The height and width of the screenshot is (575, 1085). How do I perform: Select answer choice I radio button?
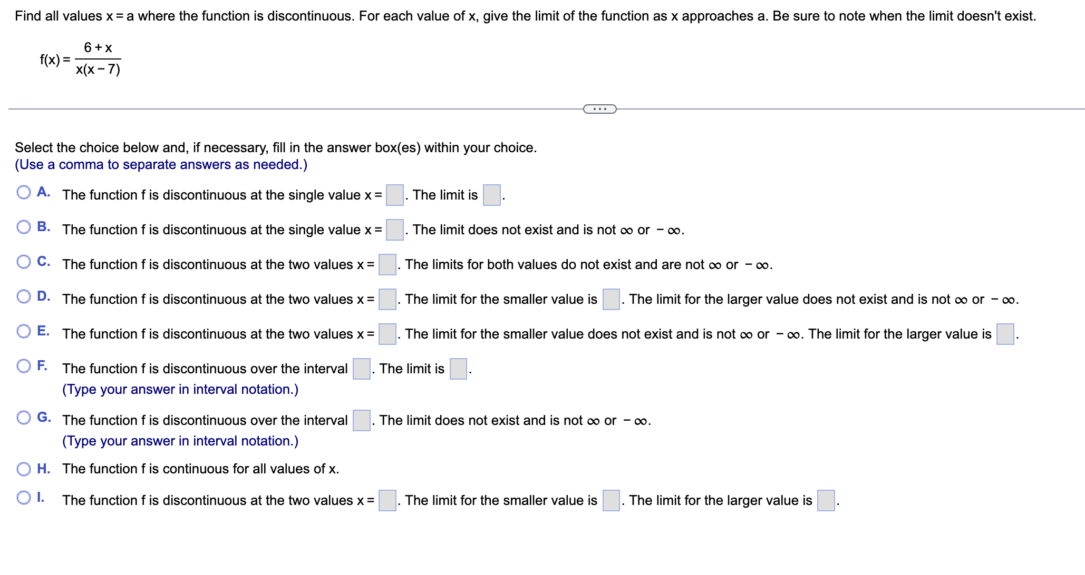23,498
